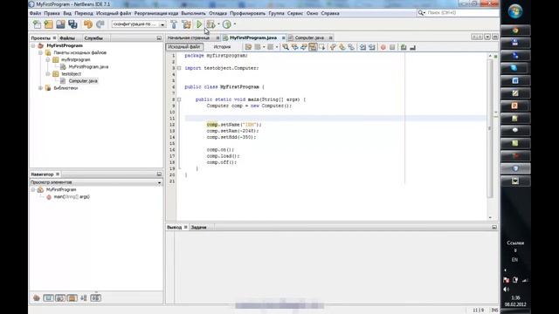This screenshot has height=314, width=559.
Task: Open the Windows Start orb
Action: tap(515, 11)
